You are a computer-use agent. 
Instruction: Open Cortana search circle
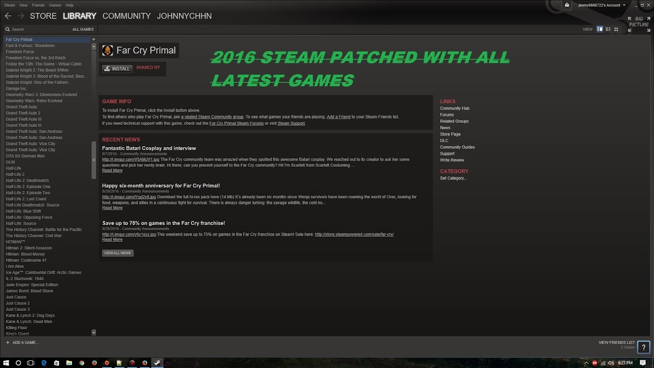pyautogui.click(x=18, y=363)
